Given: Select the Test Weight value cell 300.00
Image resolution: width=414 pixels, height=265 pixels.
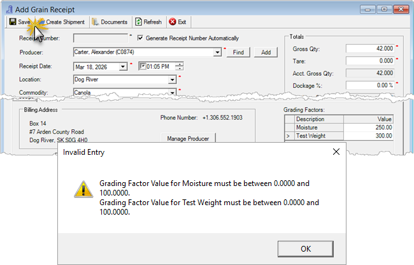Looking at the screenshot, I should pos(368,136).
